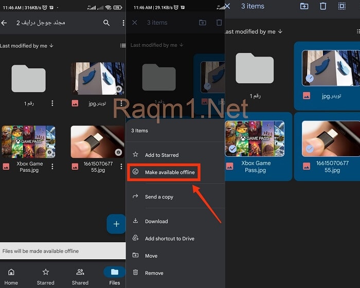
Task: Go back using the left arrow
Action: (5, 23)
